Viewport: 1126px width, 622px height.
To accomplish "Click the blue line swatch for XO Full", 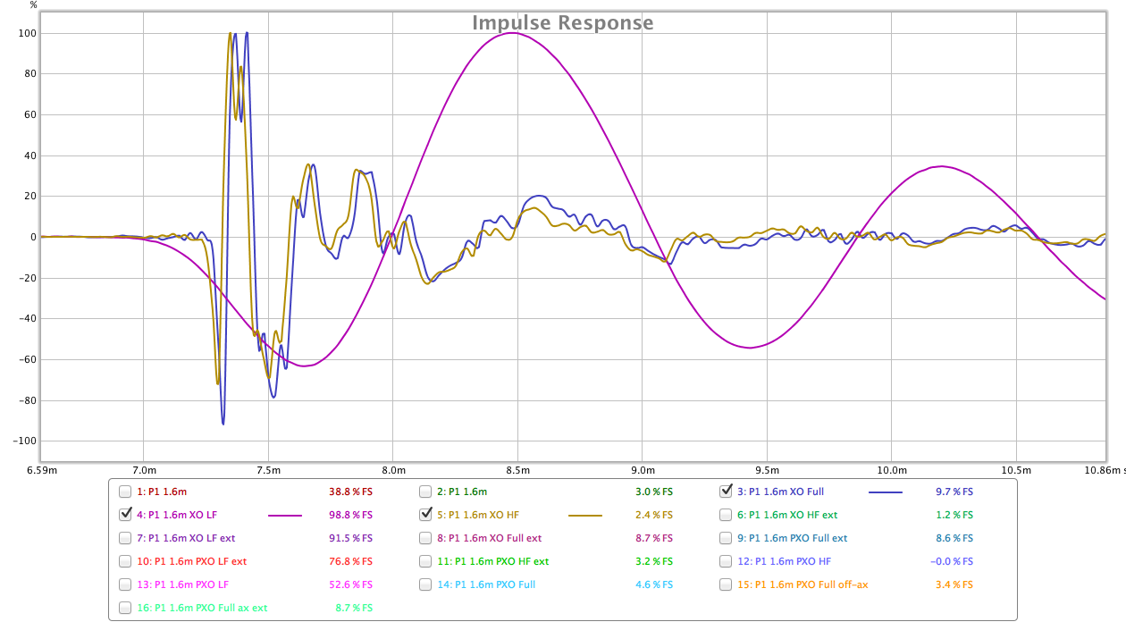I will (x=886, y=492).
